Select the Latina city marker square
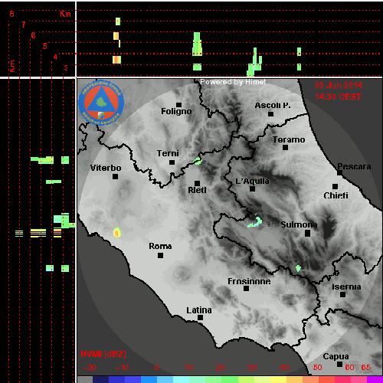The width and height of the screenshot is (383, 383). [x=200, y=317]
